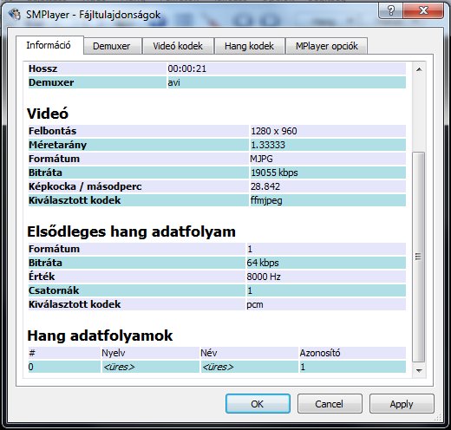
Task: Click the audio codec value pcm
Action: click(x=255, y=304)
